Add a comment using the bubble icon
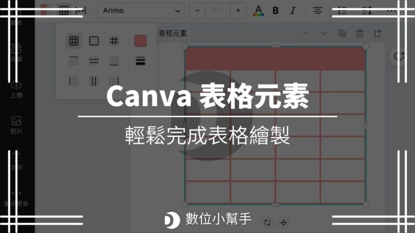 (399, 56)
